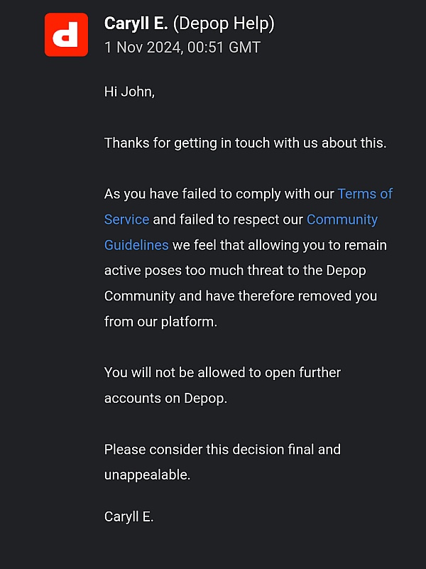Viewport: 426px width, 569px height.
Task: Click the bold sender name Caryll E. in header
Action: 136,23
